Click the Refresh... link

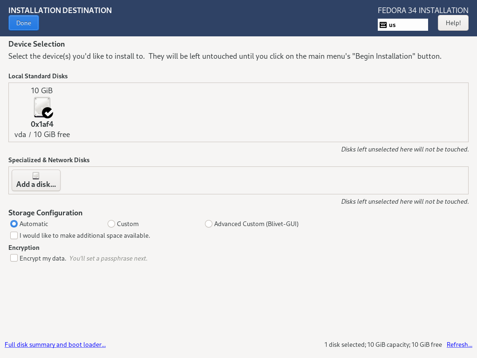[x=459, y=344]
